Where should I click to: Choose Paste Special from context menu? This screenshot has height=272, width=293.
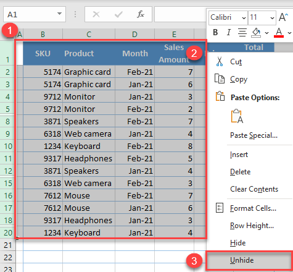[254, 135]
